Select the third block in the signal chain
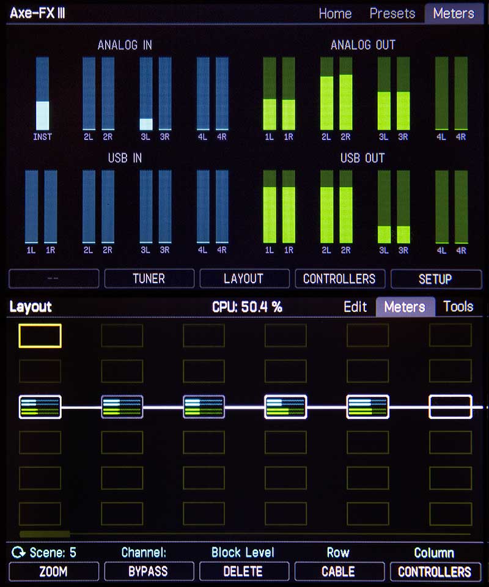This screenshot has width=489, height=587. pyautogui.click(x=204, y=407)
